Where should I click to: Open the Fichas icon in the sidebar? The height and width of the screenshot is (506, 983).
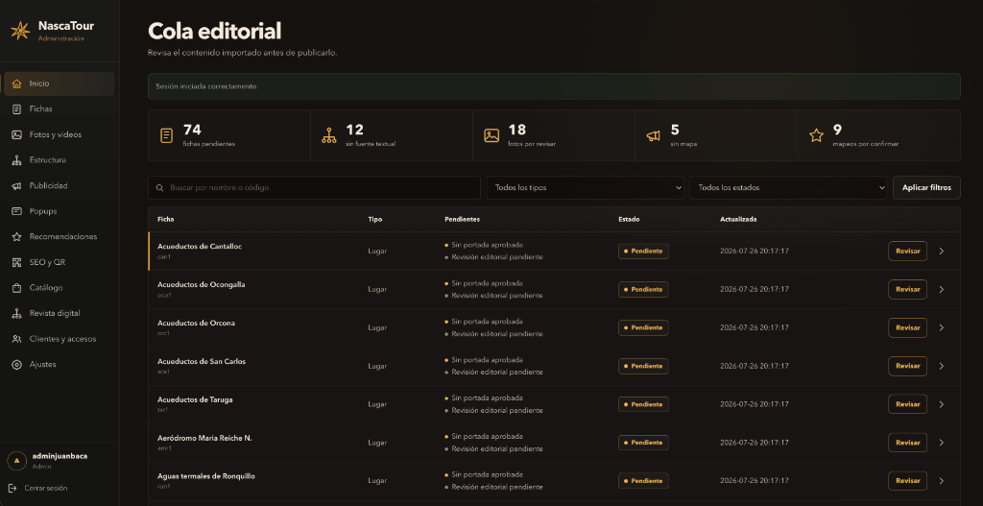[x=17, y=109]
